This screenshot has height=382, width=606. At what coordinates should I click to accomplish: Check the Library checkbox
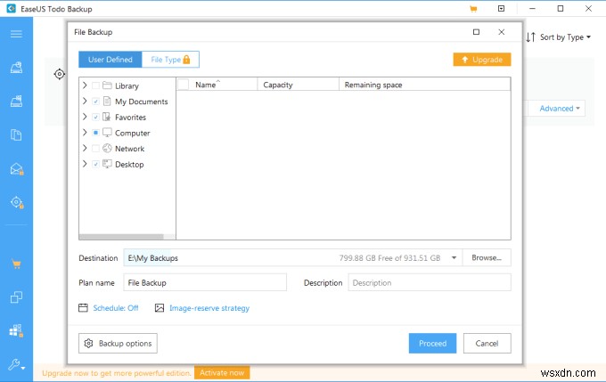coord(96,85)
